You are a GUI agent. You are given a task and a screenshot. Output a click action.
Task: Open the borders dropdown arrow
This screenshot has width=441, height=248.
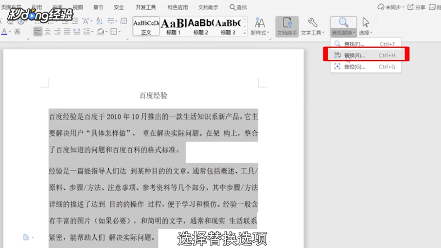click(x=120, y=32)
